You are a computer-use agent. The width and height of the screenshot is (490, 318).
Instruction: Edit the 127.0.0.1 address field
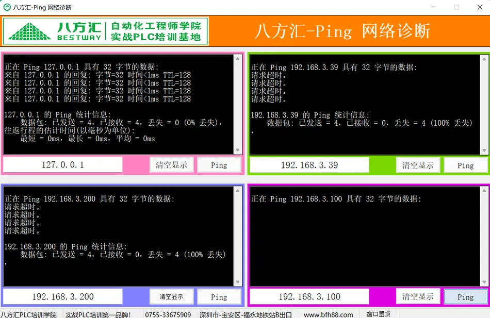tap(63, 164)
